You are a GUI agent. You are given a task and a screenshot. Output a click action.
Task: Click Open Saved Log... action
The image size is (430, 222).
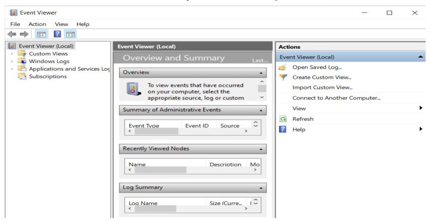317,67
